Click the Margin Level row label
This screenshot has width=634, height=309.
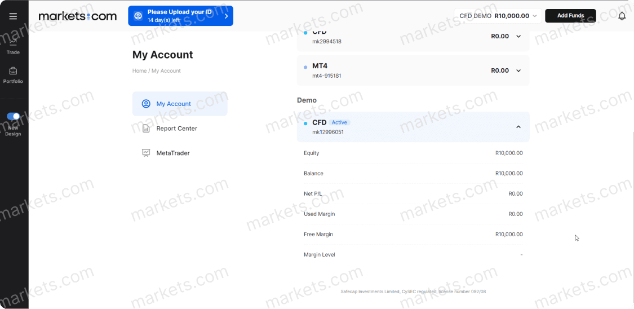coord(320,255)
